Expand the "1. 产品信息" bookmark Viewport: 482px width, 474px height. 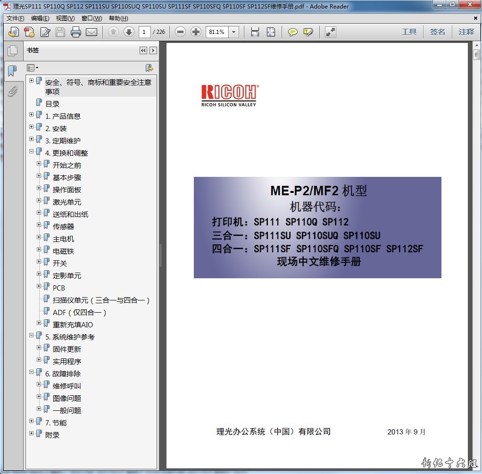tap(32, 115)
